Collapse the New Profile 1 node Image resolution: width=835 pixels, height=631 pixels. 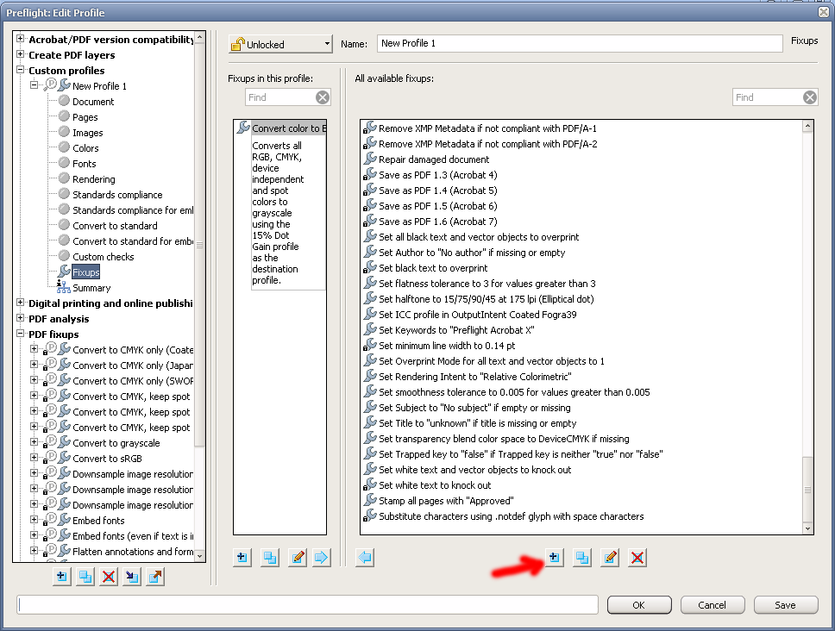(35, 85)
